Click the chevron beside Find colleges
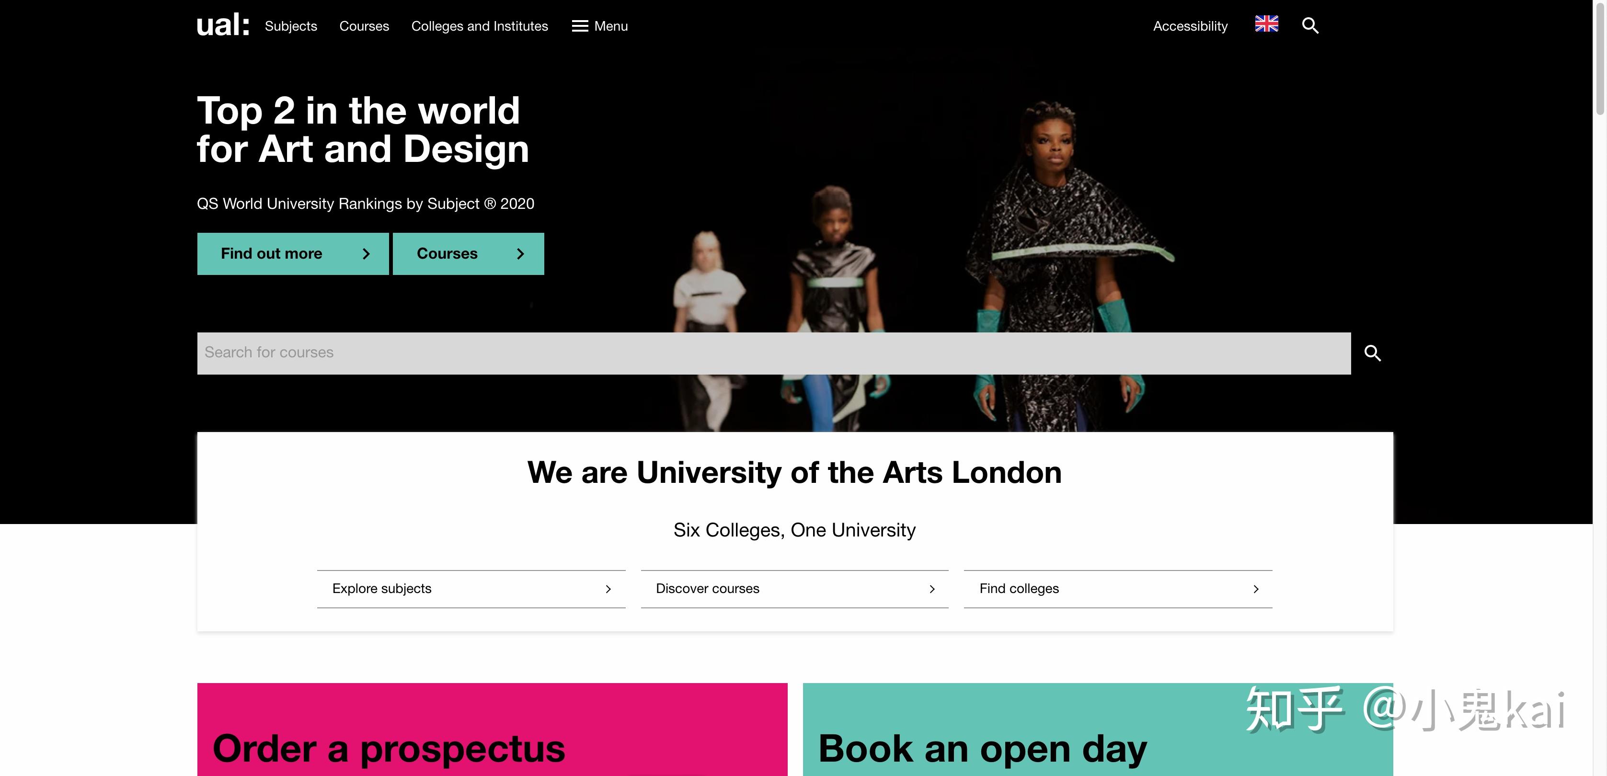The image size is (1607, 776). tap(1256, 589)
